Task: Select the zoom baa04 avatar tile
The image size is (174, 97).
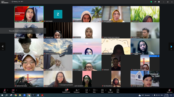Action: [x=58, y=14]
